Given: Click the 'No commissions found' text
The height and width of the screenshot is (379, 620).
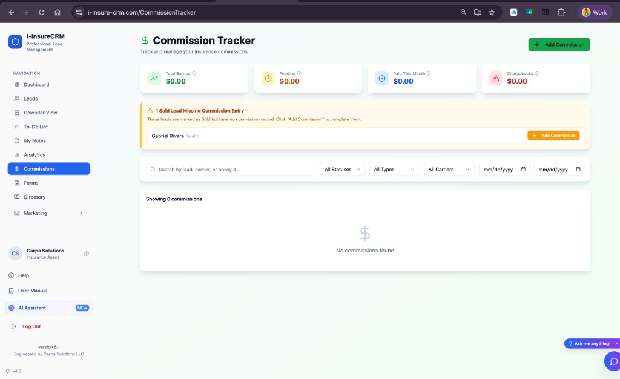Looking at the screenshot, I should pyautogui.click(x=365, y=251).
